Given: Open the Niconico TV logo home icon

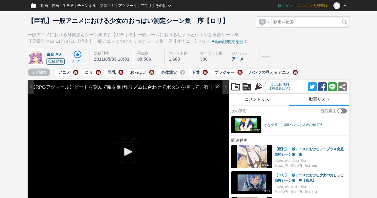Looking at the screenshot, I should click(x=33, y=6).
